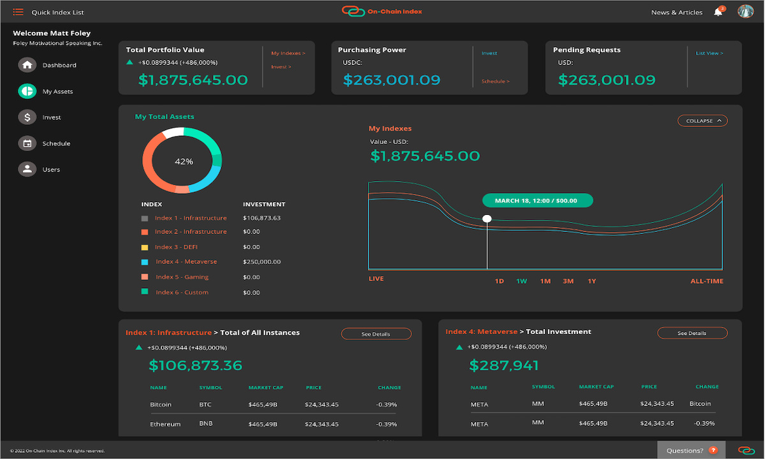Image resolution: width=765 pixels, height=459 pixels.
Task: Switch chart to ALL-TIME view
Action: tap(706, 280)
